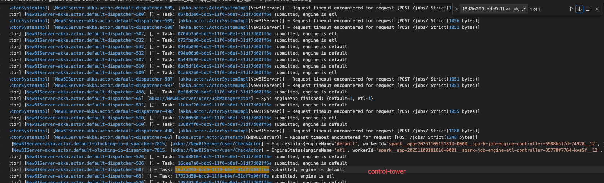Expand the replace field chevron
Screen dimensions: 604x183
(x=456, y=9)
